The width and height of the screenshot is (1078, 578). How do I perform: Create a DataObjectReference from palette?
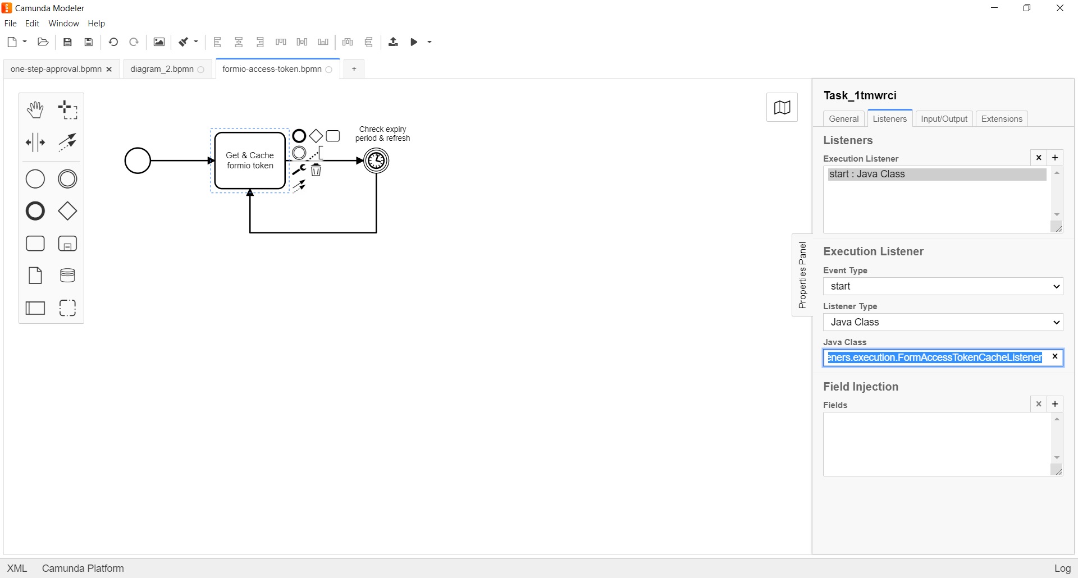pos(35,276)
